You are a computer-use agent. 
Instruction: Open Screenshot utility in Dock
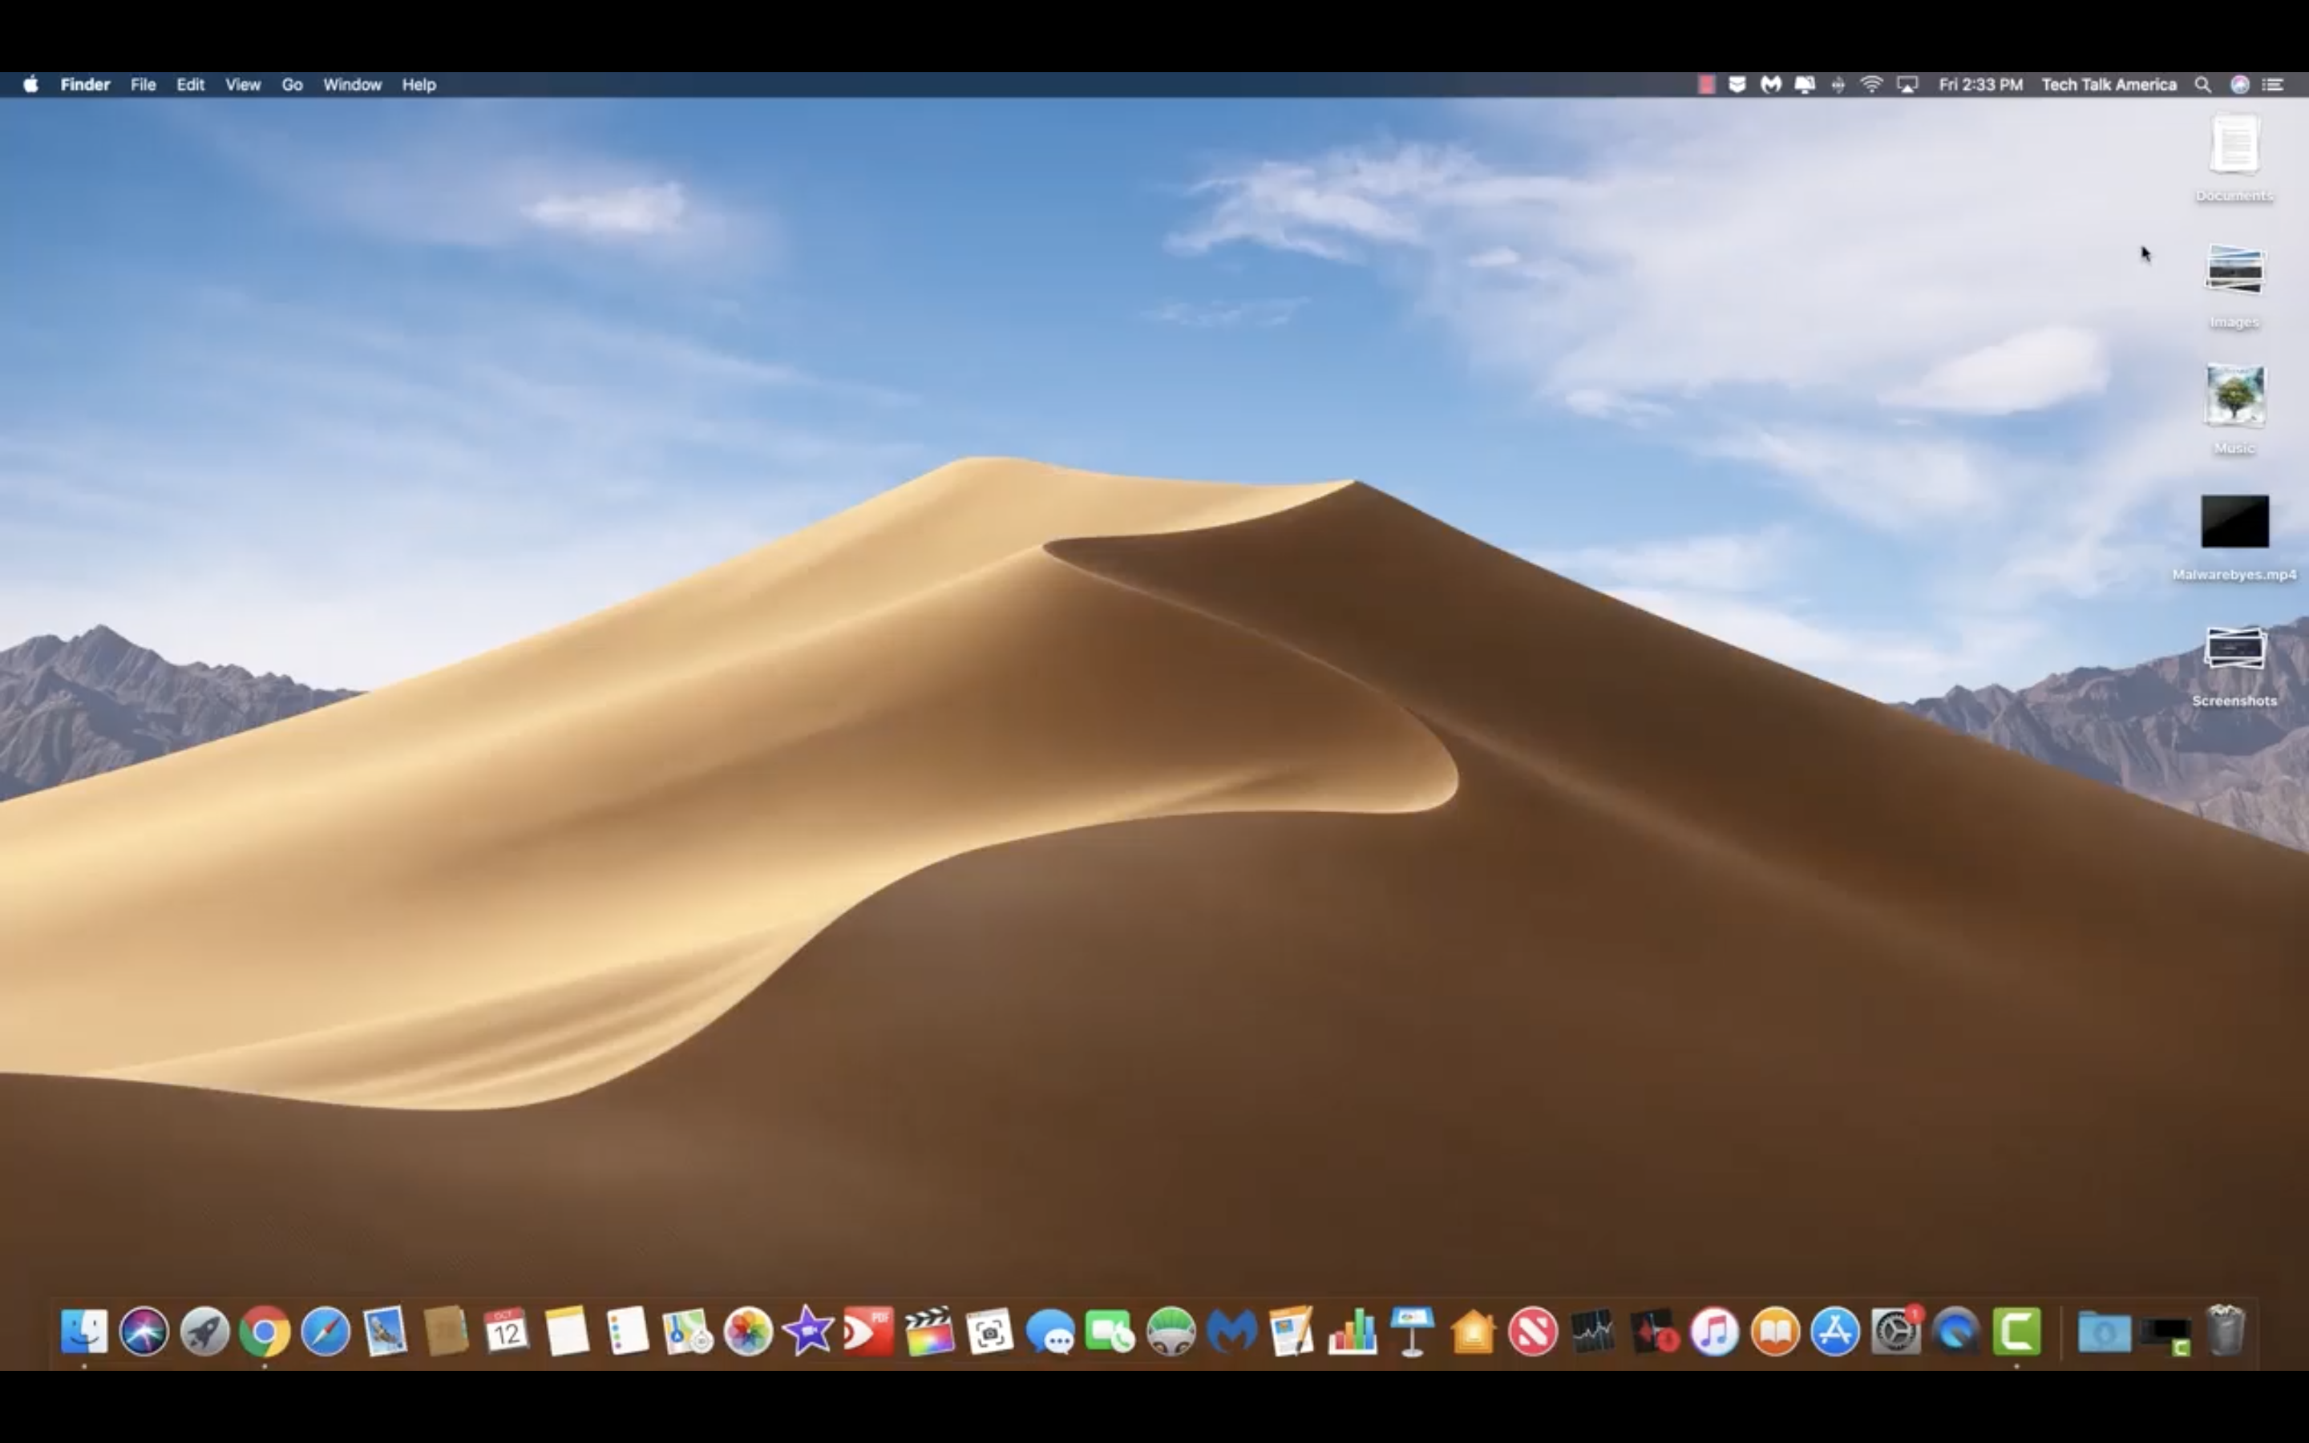click(x=989, y=1332)
